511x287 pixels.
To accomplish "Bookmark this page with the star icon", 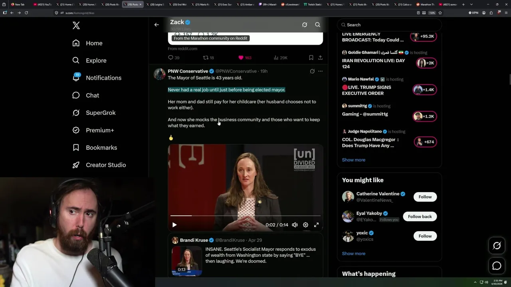I will pyautogui.click(x=440, y=13).
